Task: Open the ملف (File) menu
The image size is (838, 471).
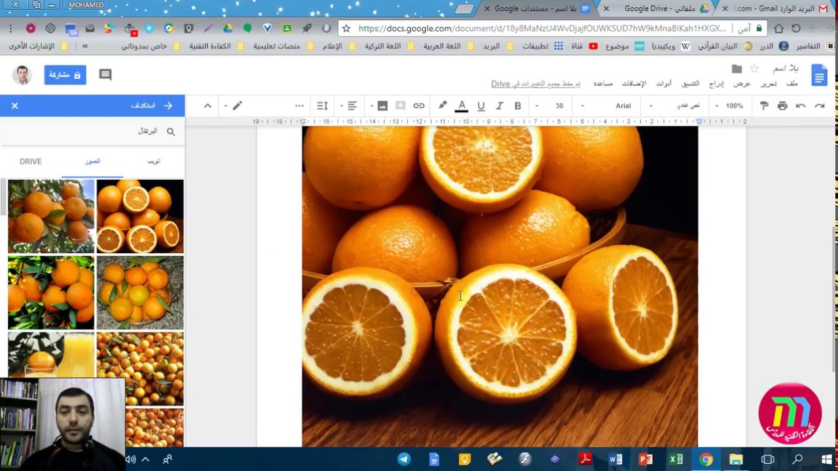Action: coord(792,84)
